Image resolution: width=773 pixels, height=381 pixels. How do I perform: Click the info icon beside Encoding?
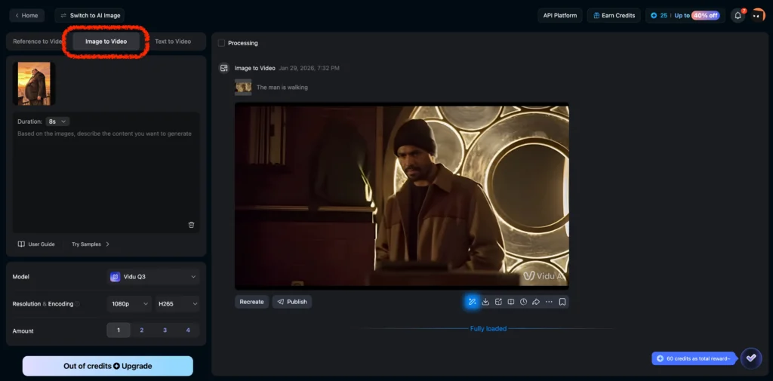click(77, 304)
